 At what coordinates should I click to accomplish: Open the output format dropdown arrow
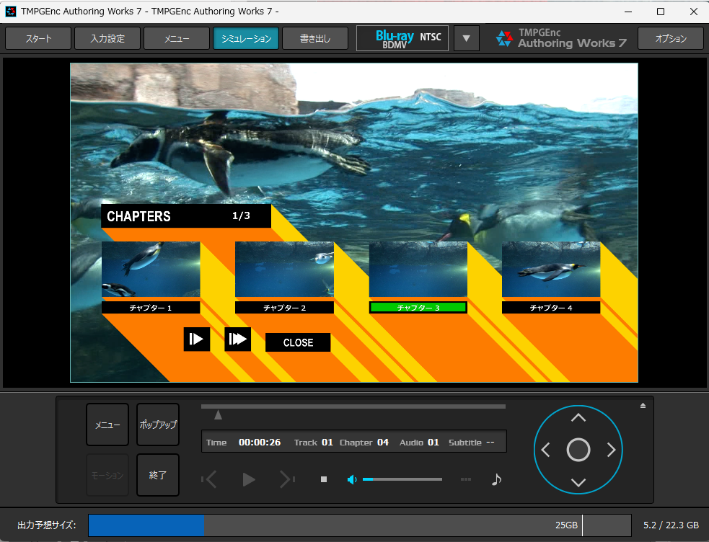(x=466, y=39)
